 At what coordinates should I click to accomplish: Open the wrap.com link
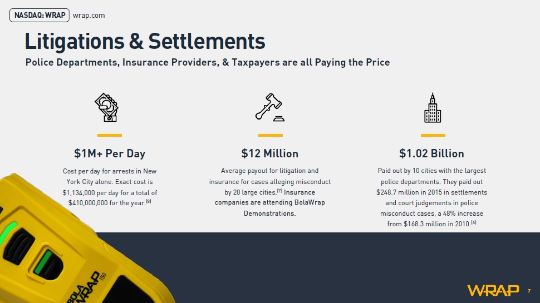pyautogui.click(x=89, y=16)
